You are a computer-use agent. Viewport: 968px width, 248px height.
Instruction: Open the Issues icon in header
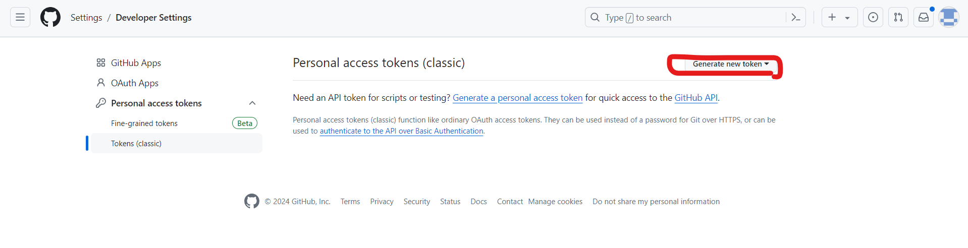coord(873,17)
